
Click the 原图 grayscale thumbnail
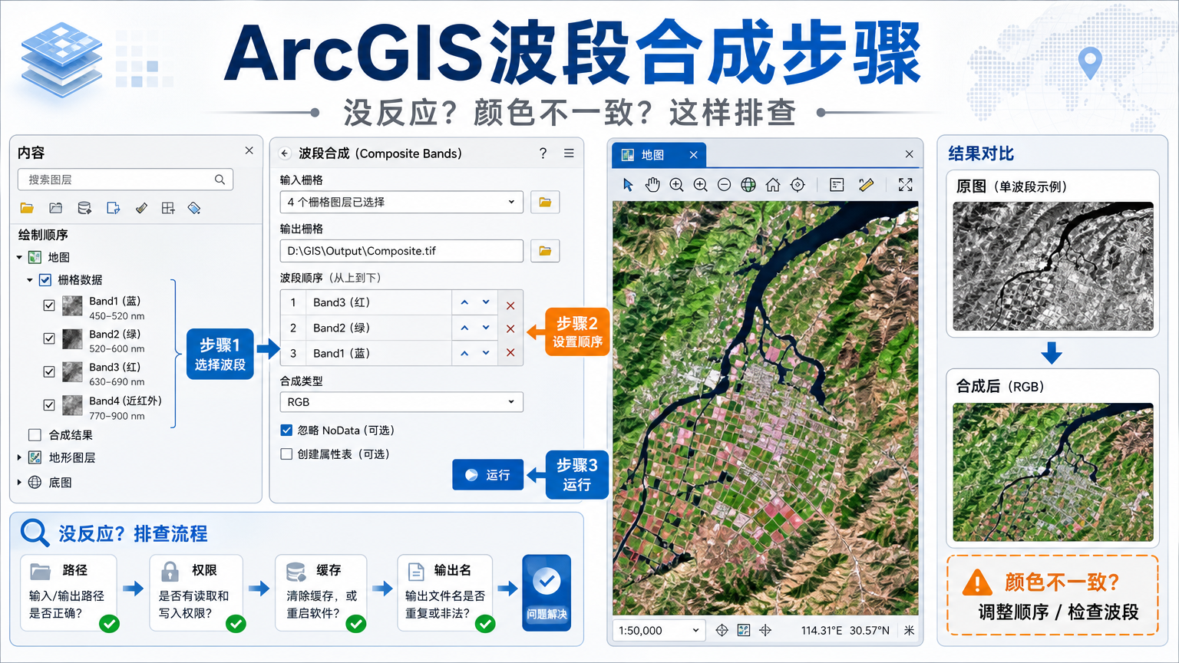coord(1053,266)
